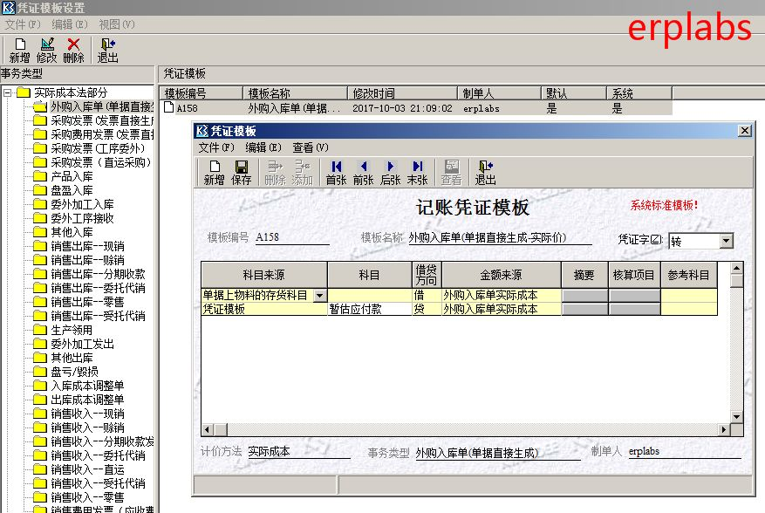765x513 pixels.
Task: Click vertical scrollbar up arrow in voucher grid
Action: coord(737,268)
